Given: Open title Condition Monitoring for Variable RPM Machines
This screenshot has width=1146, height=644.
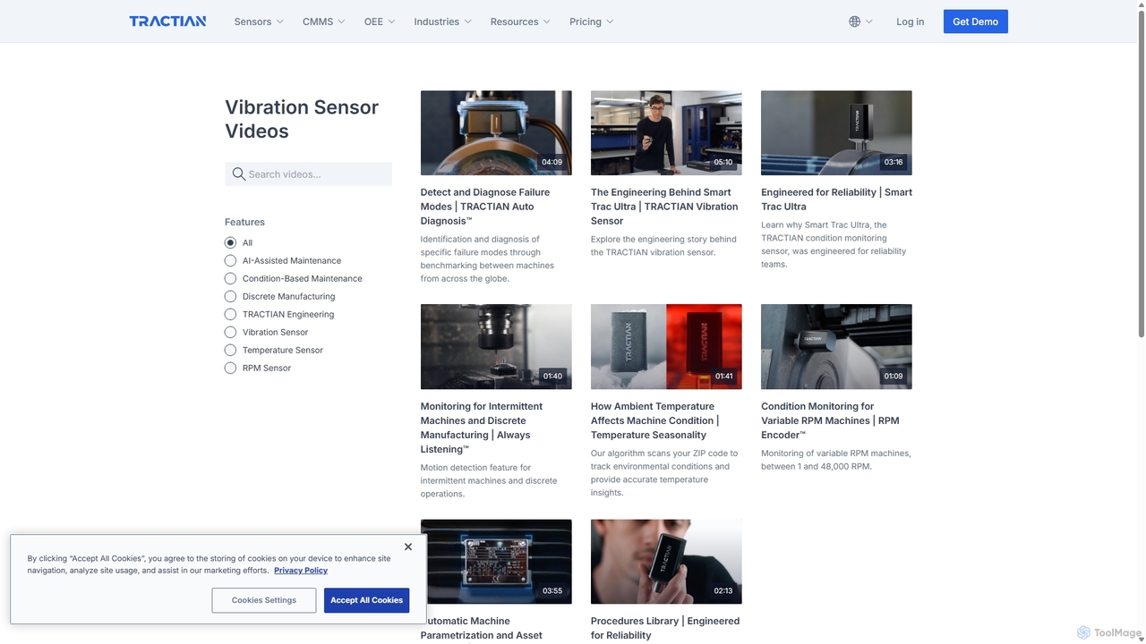Looking at the screenshot, I should click(x=830, y=420).
